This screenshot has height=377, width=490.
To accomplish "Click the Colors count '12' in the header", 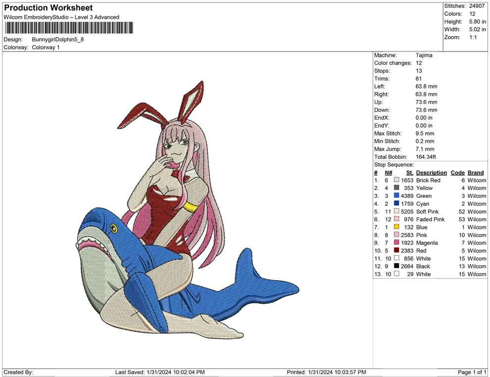I will 472,14.
